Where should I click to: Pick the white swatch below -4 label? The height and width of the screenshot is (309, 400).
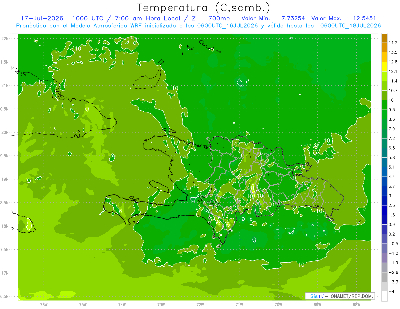pyautogui.click(x=384, y=296)
